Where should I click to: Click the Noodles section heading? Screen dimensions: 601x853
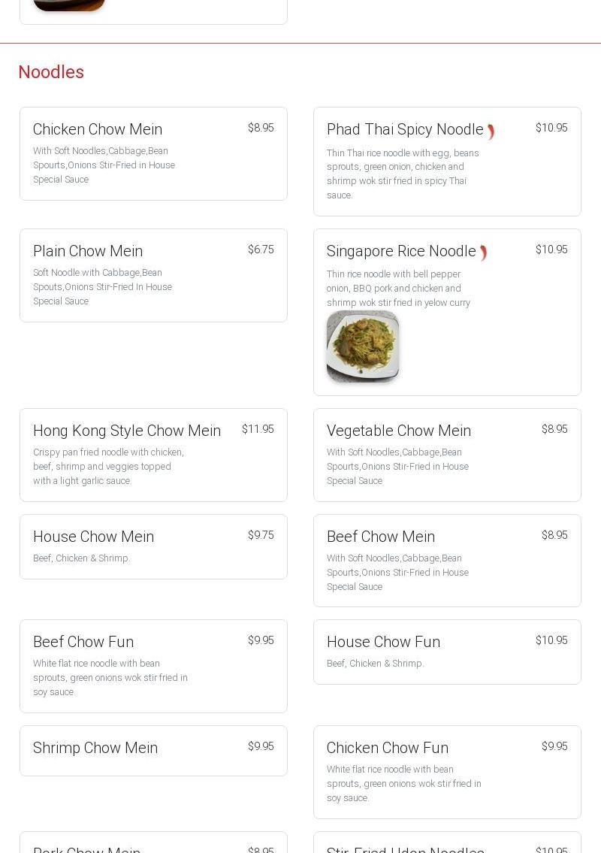51,72
